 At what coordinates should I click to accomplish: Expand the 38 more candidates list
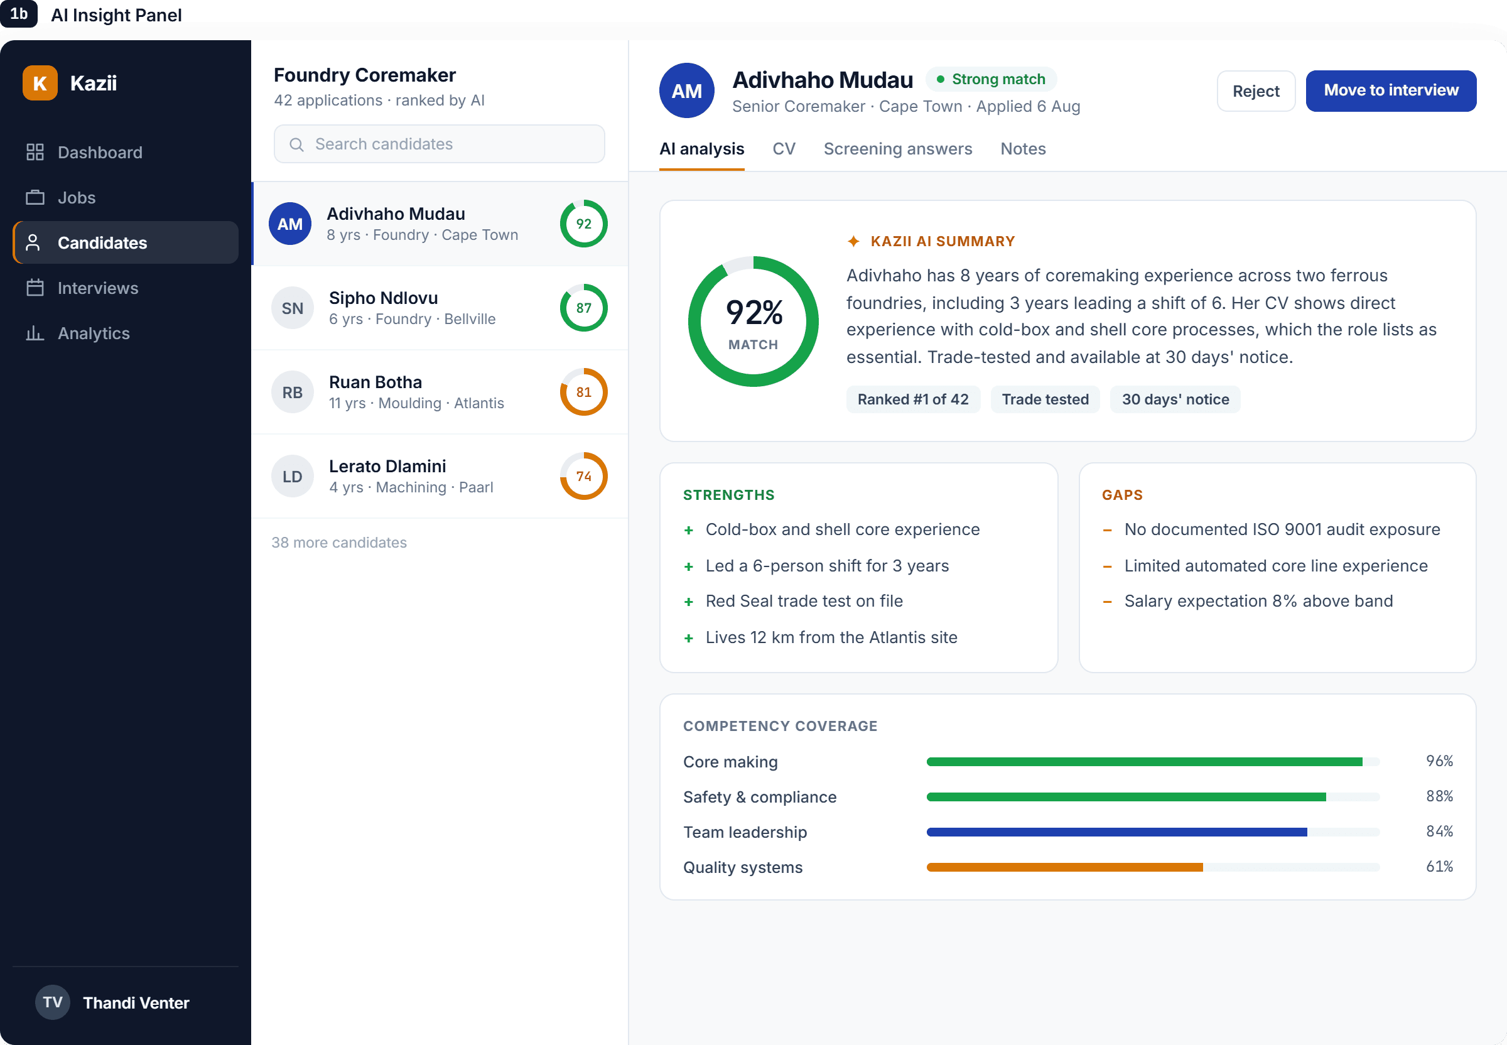click(x=339, y=542)
